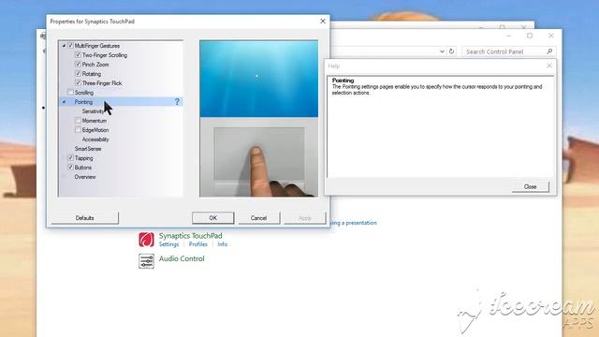
Task: Click OK in the TouchPad properties dialog
Action: [212, 218]
